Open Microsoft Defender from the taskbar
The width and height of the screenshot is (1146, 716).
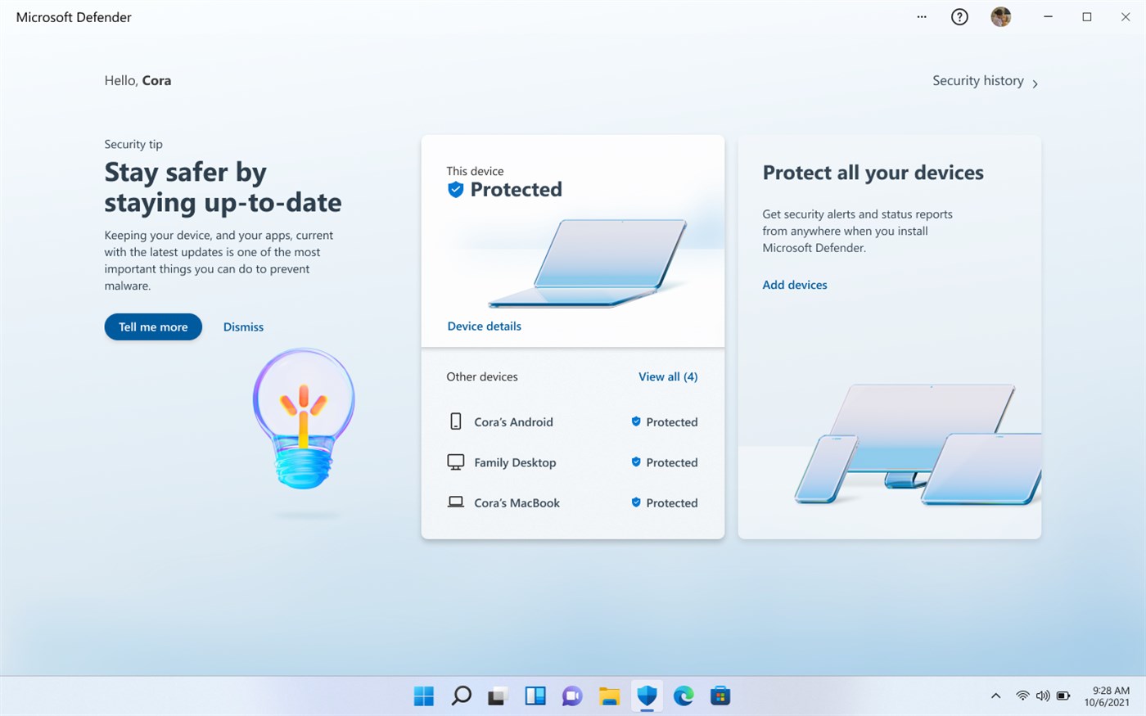click(646, 695)
